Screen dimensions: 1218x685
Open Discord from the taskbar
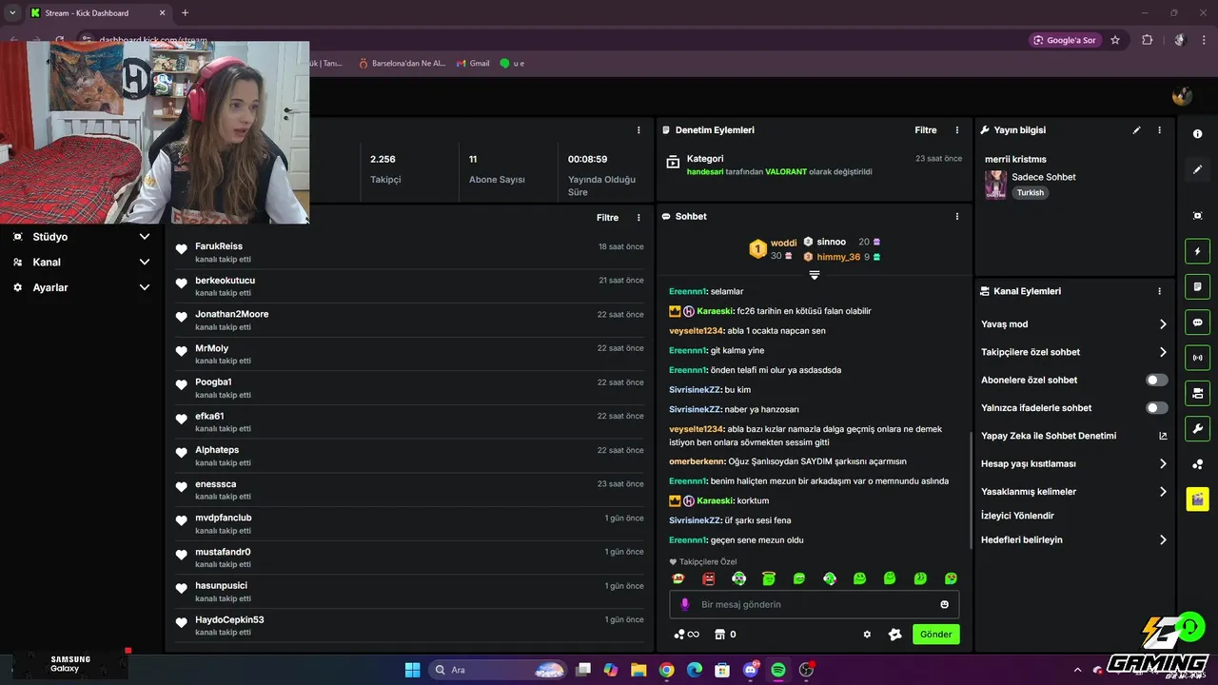click(x=750, y=670)
